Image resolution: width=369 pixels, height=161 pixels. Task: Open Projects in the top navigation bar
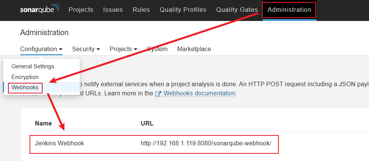coord(81,10)
